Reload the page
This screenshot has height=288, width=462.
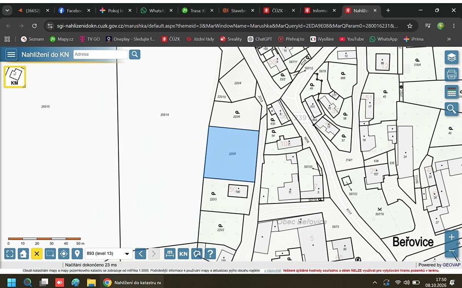point(34,26)
